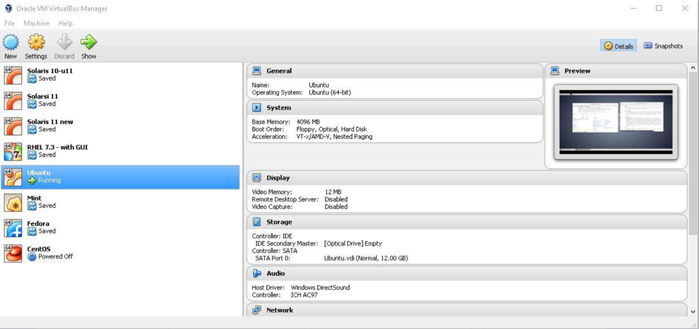This screenshot has height=329, width=699.
Task: Select the Fedora VM icon
Action: point(13,228)
